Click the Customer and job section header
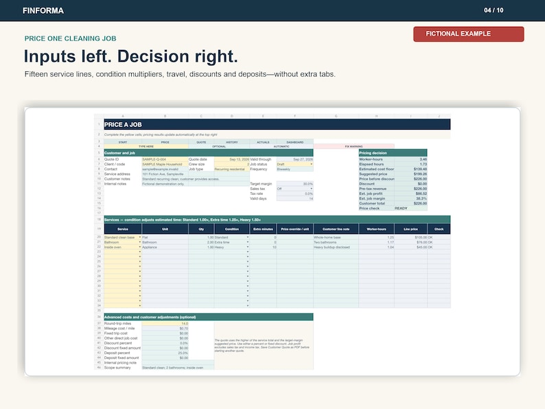Screen dimensions: 545x409 (209, 153)
